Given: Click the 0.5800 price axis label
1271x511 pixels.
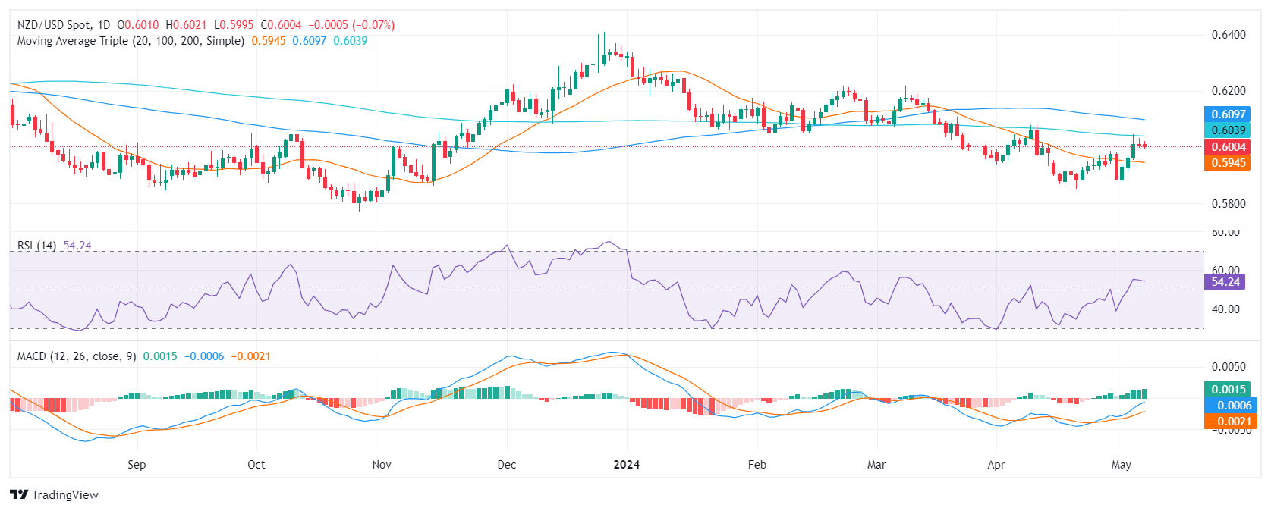Looking at the screenshot, I should tap(1228, 204).
